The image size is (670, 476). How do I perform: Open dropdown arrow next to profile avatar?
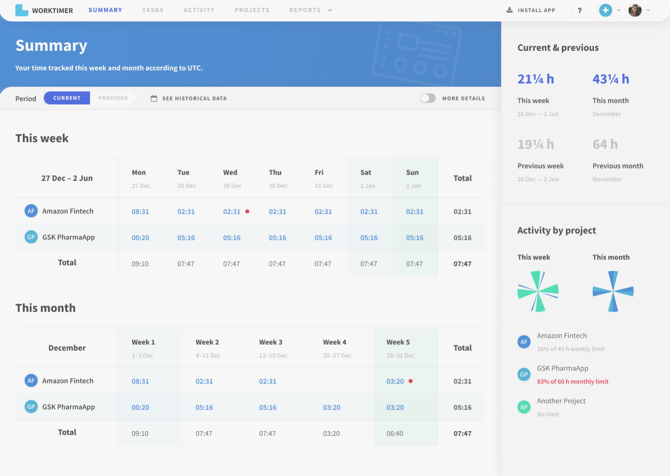(x=648, y=10)
